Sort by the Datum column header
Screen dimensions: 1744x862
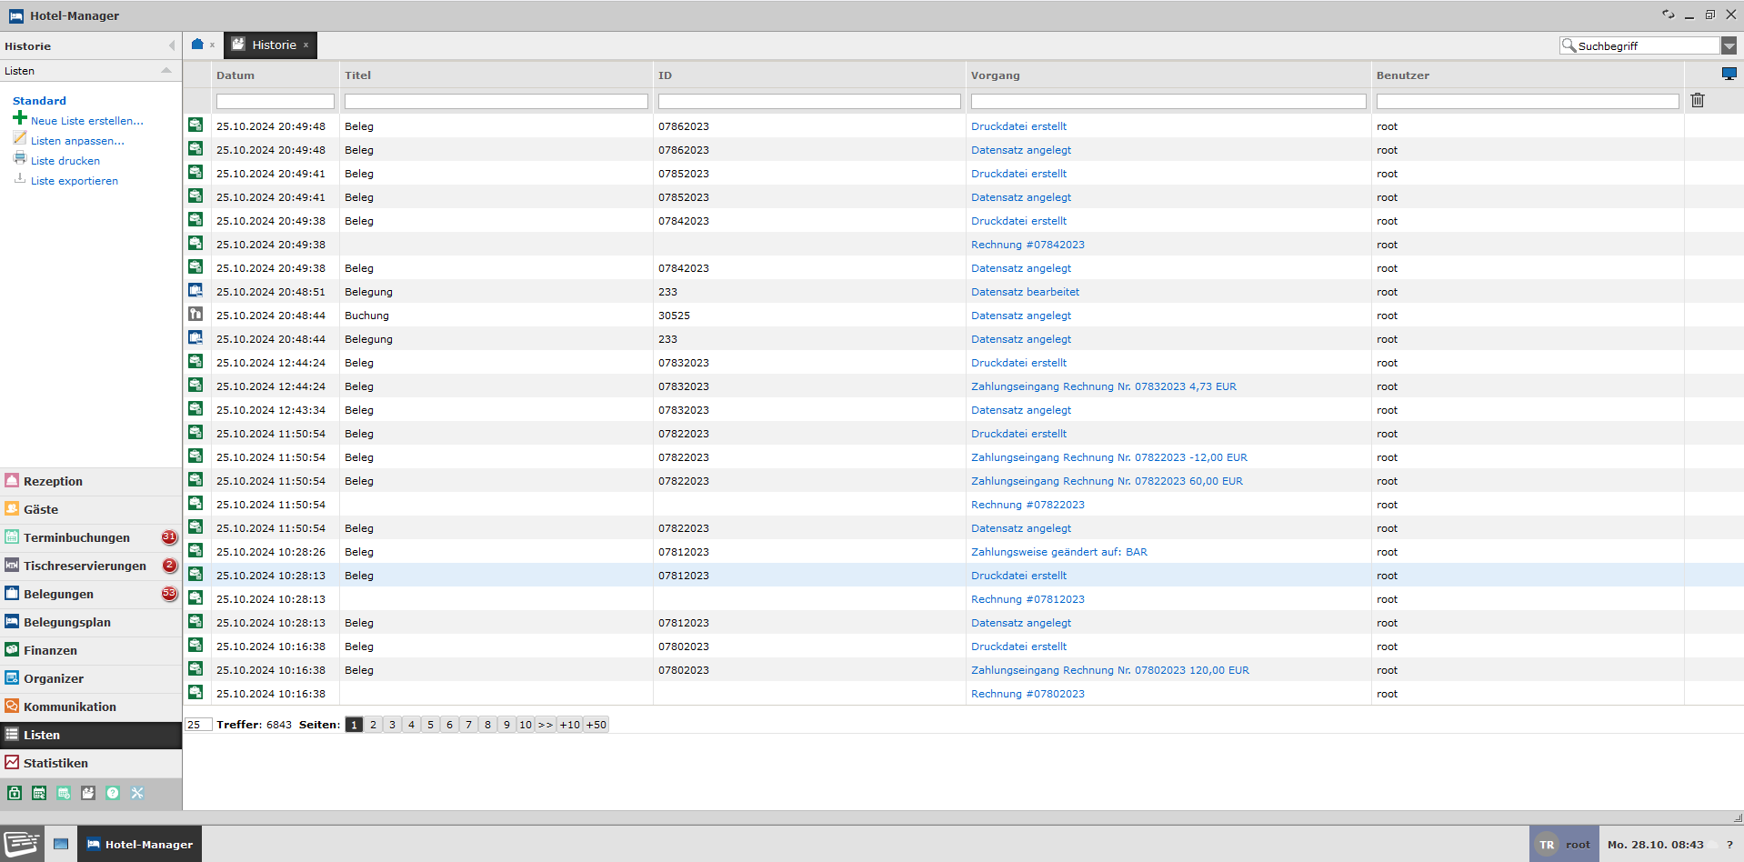[x=236, y=75]
